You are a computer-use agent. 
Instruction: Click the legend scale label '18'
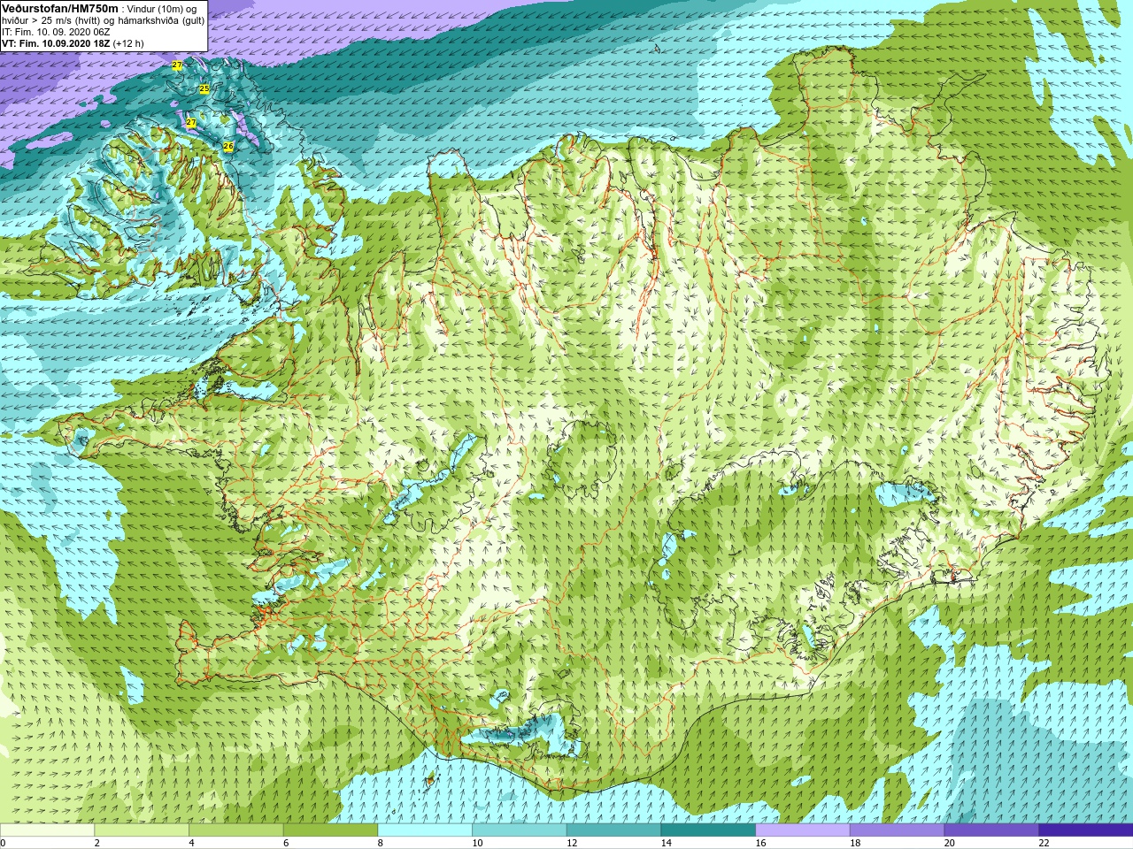(x=854, y=843)
